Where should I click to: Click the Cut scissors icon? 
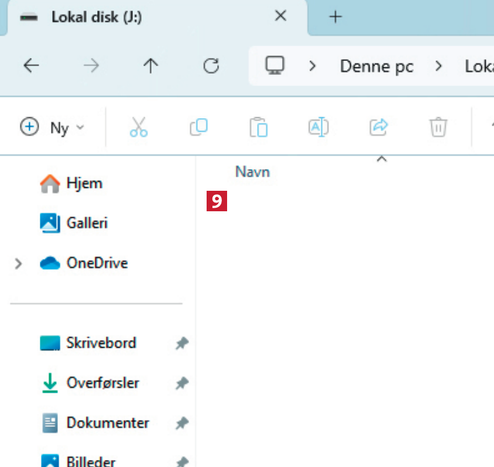[139, 127]
